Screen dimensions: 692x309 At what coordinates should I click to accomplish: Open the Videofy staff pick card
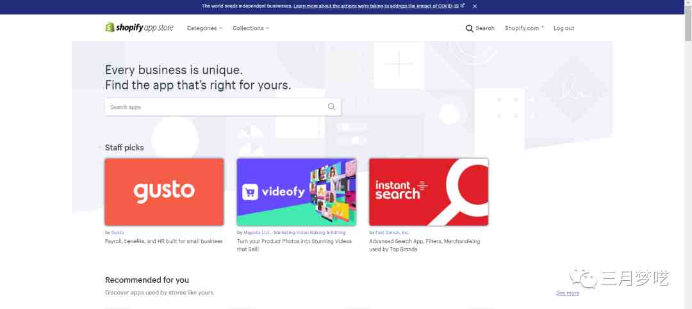297,192
